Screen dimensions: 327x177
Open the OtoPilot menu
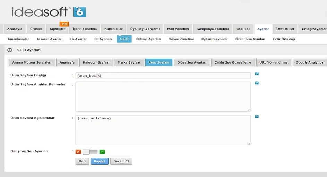click(x=243, y=29)
